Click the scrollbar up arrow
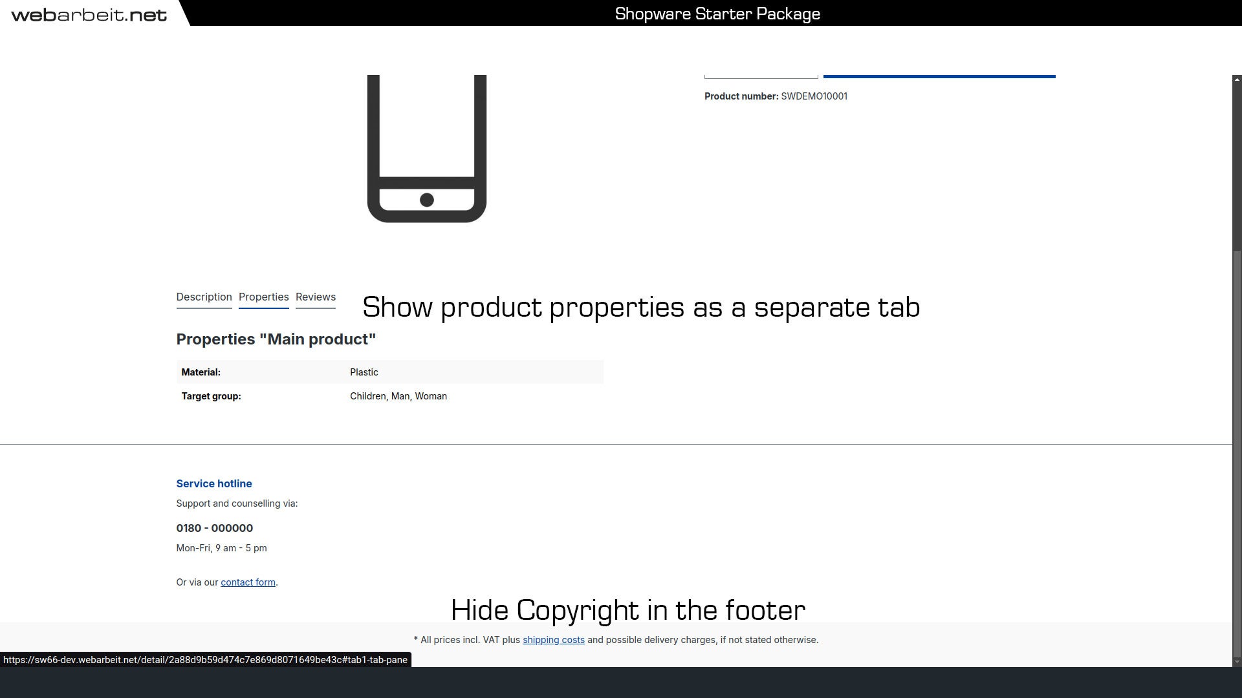Screen dimensions: 1242x698 1237,79
